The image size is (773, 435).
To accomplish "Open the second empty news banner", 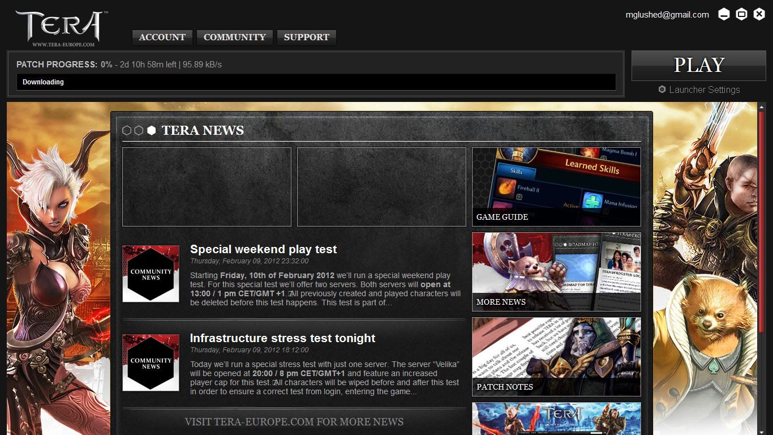I will (x=381, y=187).
